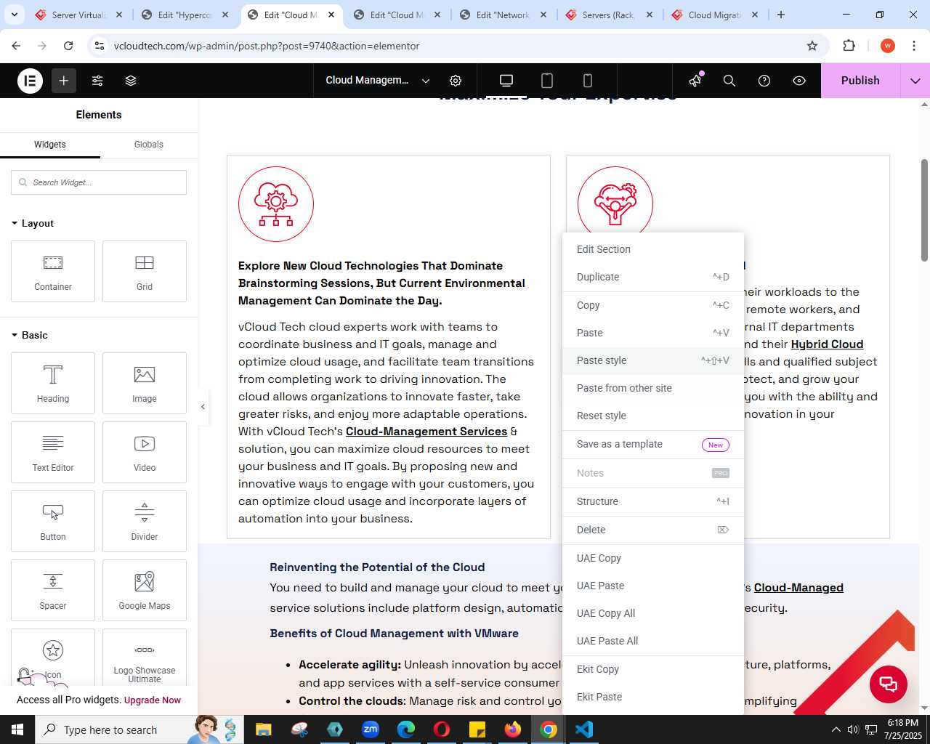Select the Spacer widget

(x=53, y=591)
